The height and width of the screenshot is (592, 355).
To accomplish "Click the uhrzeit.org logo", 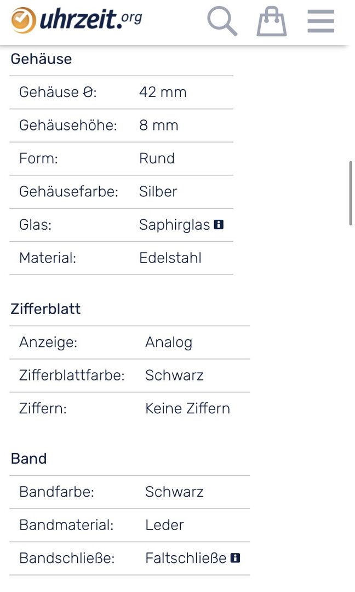I will pos(77,20).
